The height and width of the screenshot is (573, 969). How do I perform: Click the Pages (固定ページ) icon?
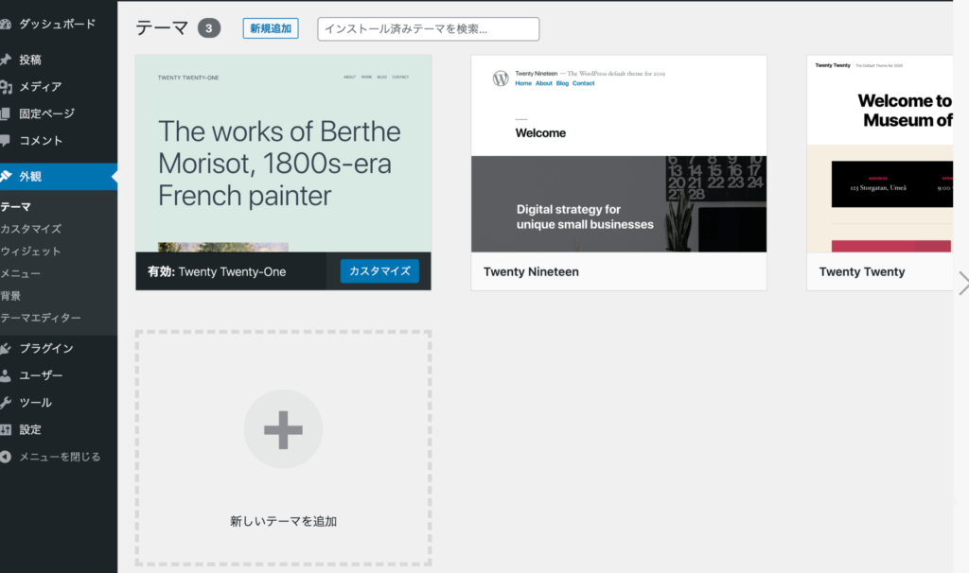click(6, 113)
